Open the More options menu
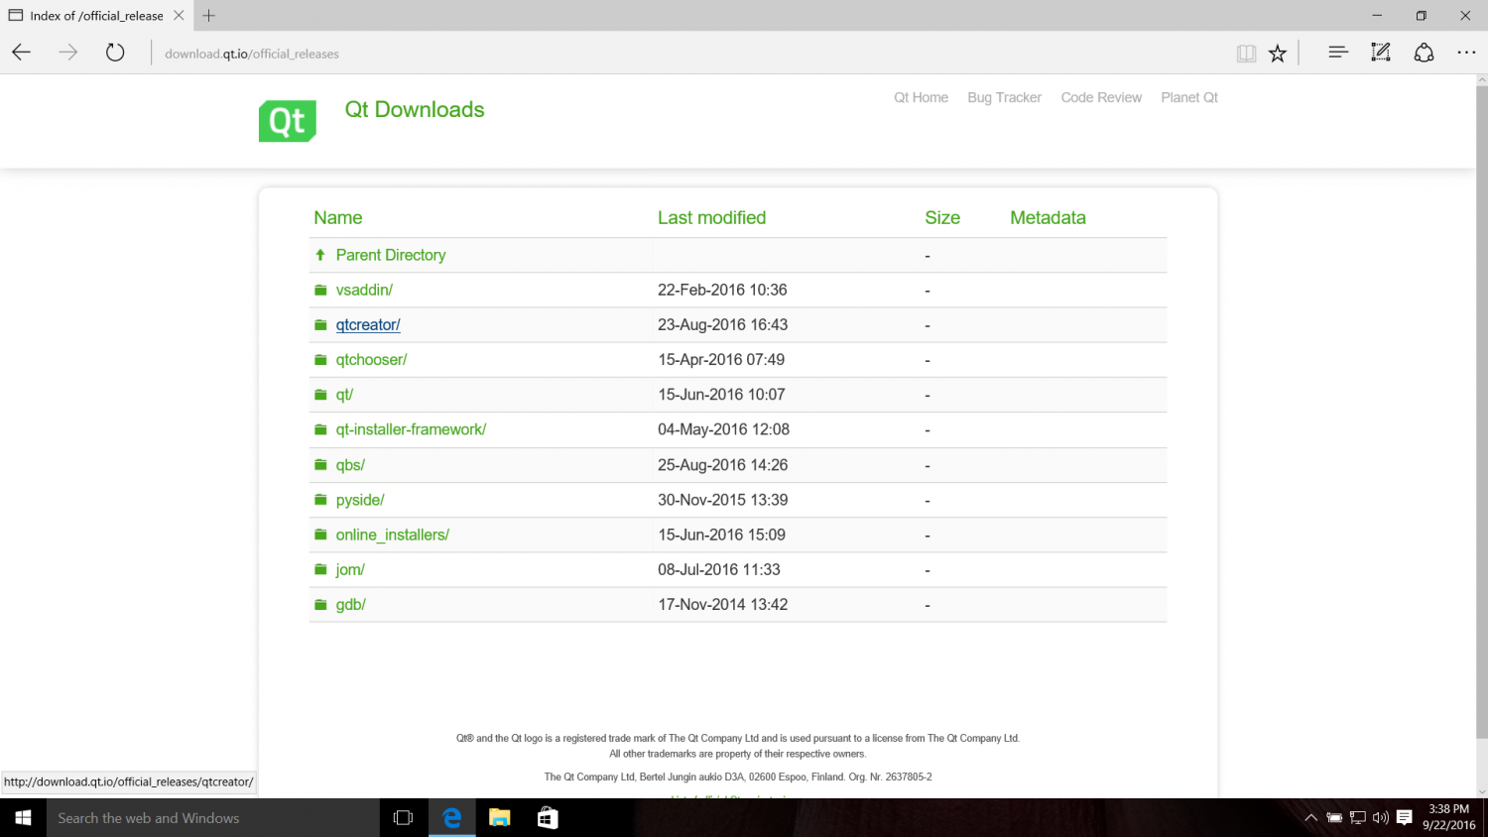Image resolution: width=1488 pixels, height=837 pixels. point(1466,53)
